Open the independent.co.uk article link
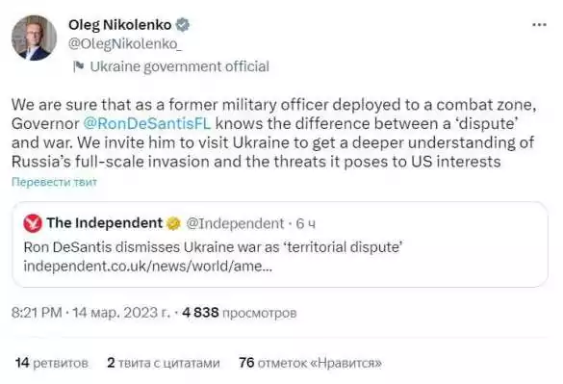563x384 pixels. pos(148,267)
